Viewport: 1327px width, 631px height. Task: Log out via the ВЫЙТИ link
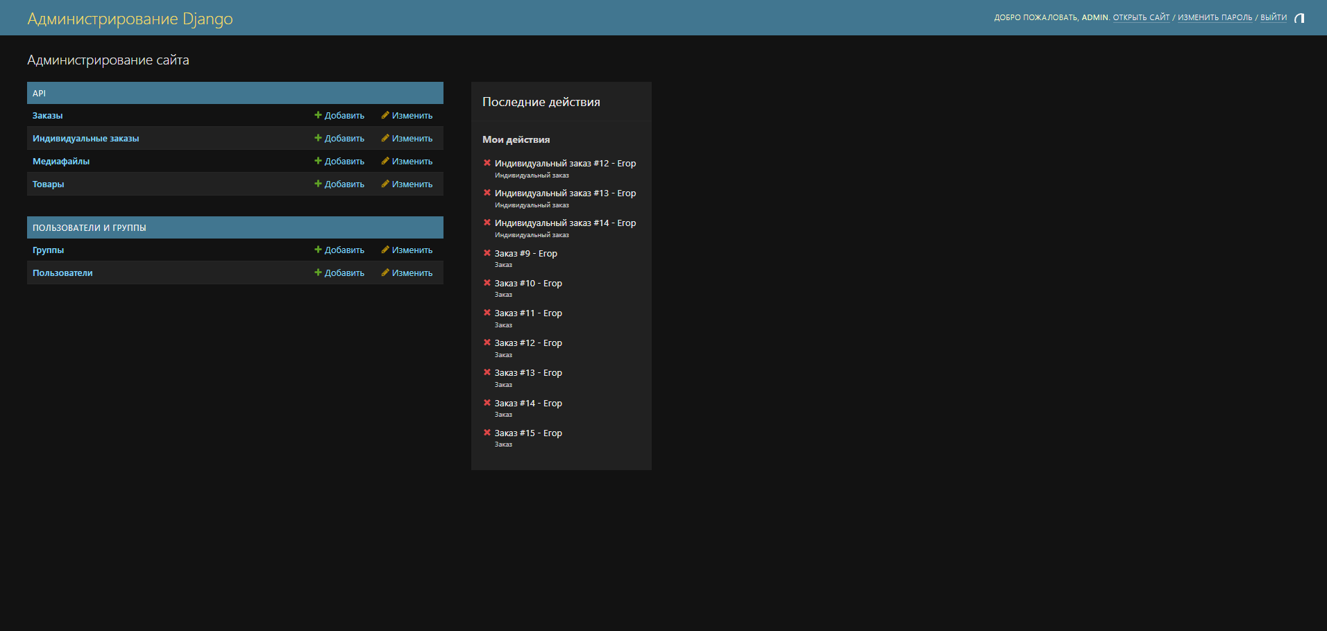[x=1274, y=17]
